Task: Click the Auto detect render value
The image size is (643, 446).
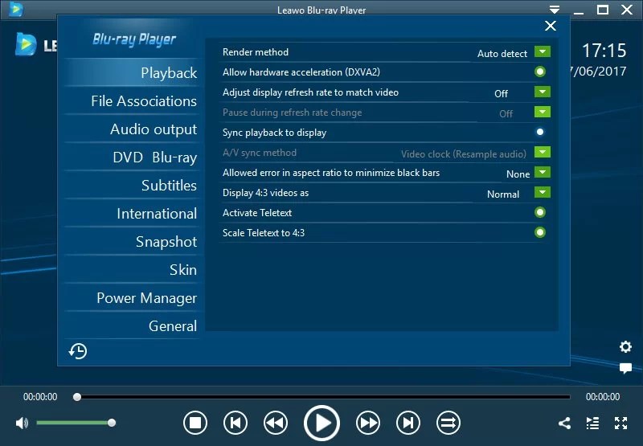Action: 502,54
